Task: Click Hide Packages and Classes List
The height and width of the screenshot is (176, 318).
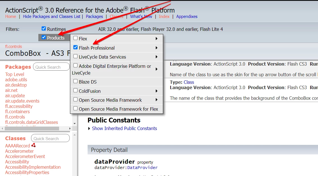Action: pyautogui.click(x=52, y=17)
